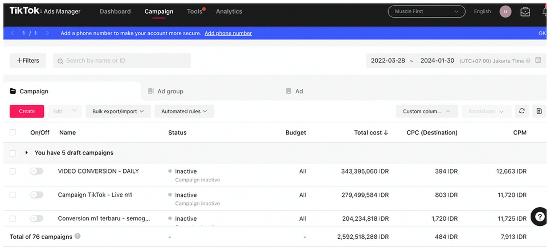This screenshot has width=550, height=252.
Task: Open Automated rules dropdown
Action: point(184,111)
